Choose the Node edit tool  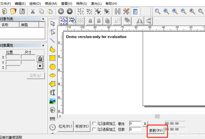53,32
